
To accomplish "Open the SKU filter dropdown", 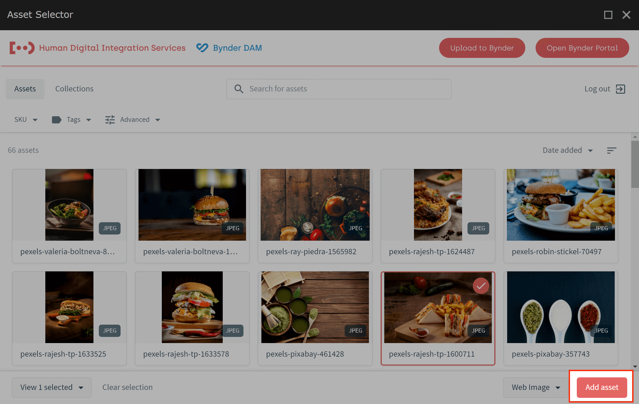I will [26, 120].
